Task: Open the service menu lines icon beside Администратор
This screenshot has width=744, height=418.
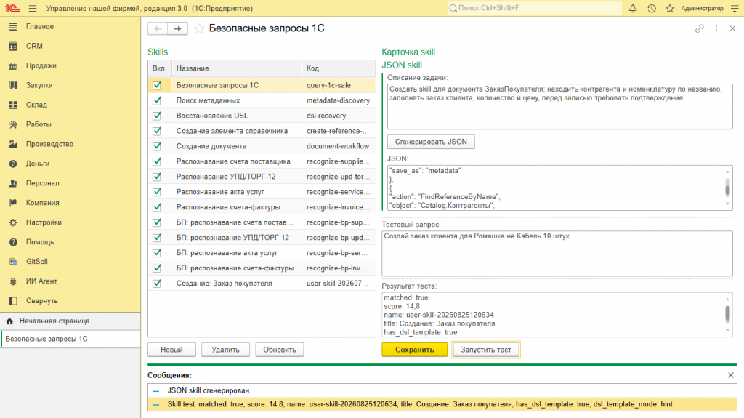Action: coord(735,8)
